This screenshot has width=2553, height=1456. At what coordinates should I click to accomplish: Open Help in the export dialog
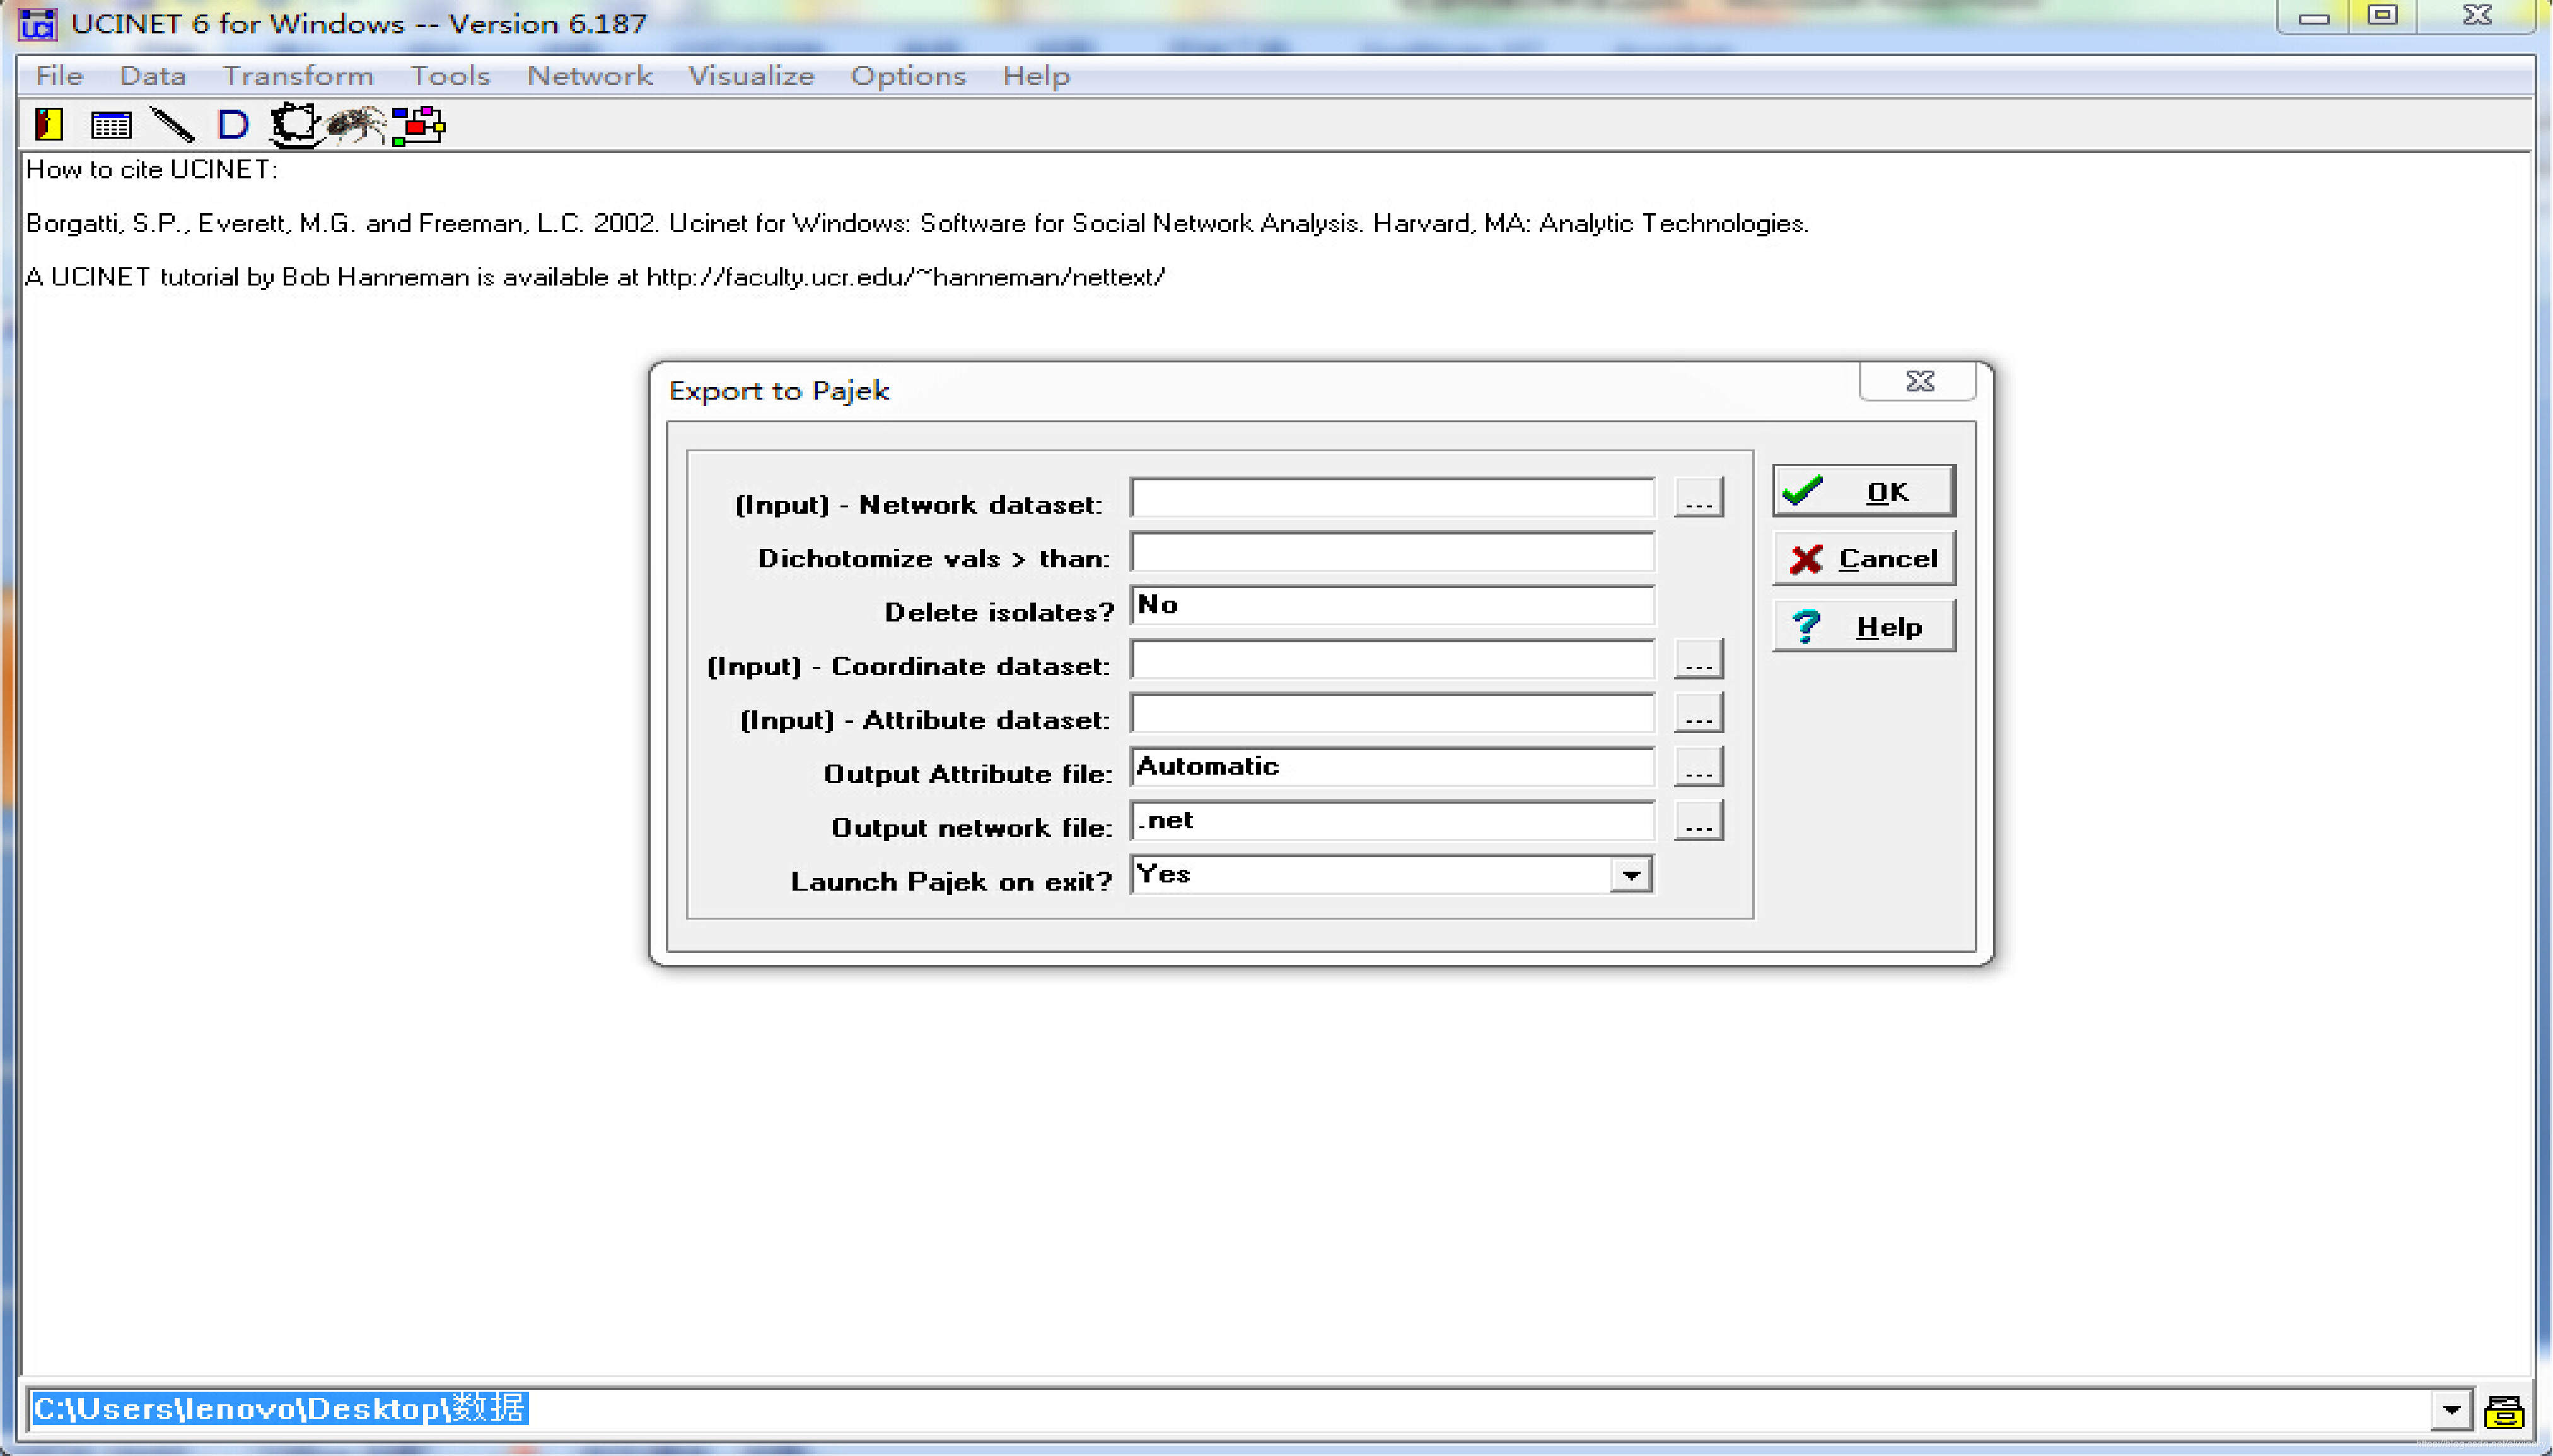point(1864,626)
